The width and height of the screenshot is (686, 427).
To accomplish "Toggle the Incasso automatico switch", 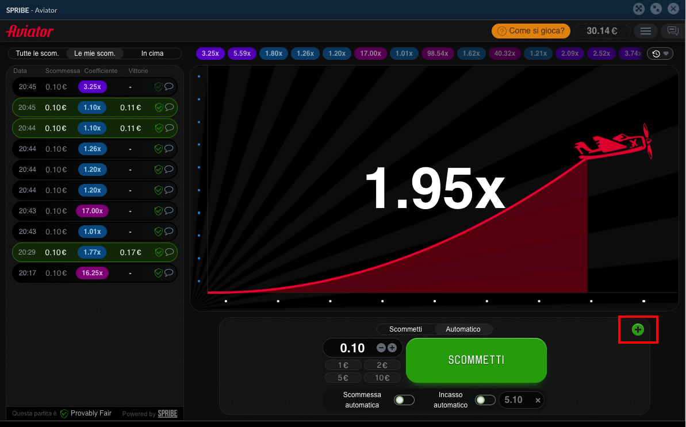I will click(x=485, y=400).
